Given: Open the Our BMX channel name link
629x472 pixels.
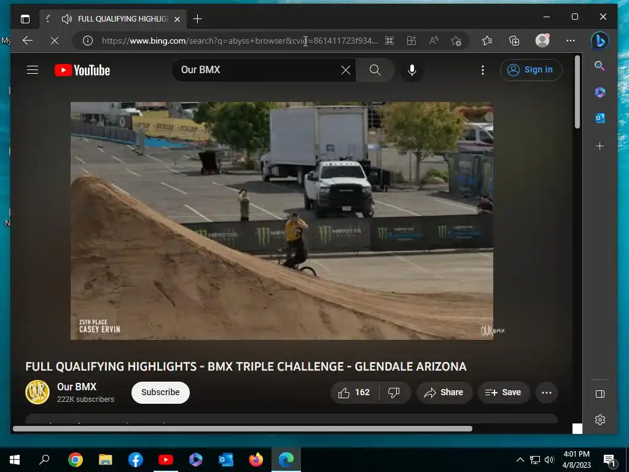Looking at the screenshot, I should 77,387.
